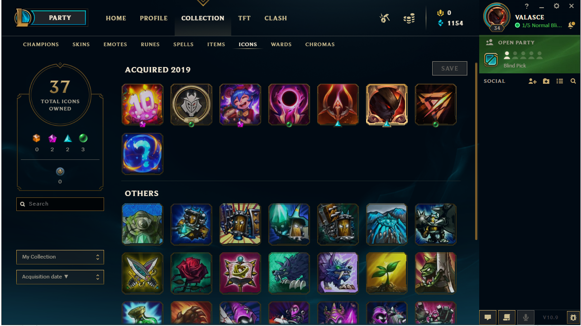Click the bug report icon
581x326 pixels.
coord(573,317)
